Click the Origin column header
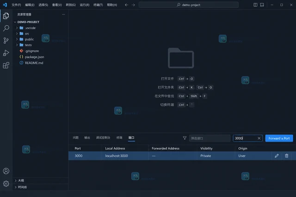 [242, 149]
